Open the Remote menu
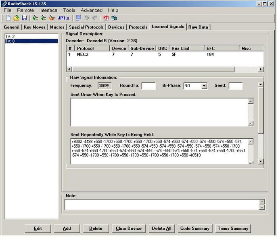Screen dimensions: 280x241 coord(25,10)
